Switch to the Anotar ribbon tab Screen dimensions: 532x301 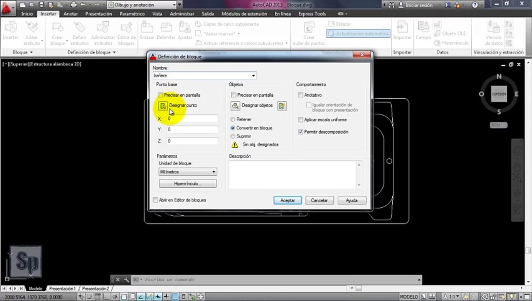pos(71,14)
